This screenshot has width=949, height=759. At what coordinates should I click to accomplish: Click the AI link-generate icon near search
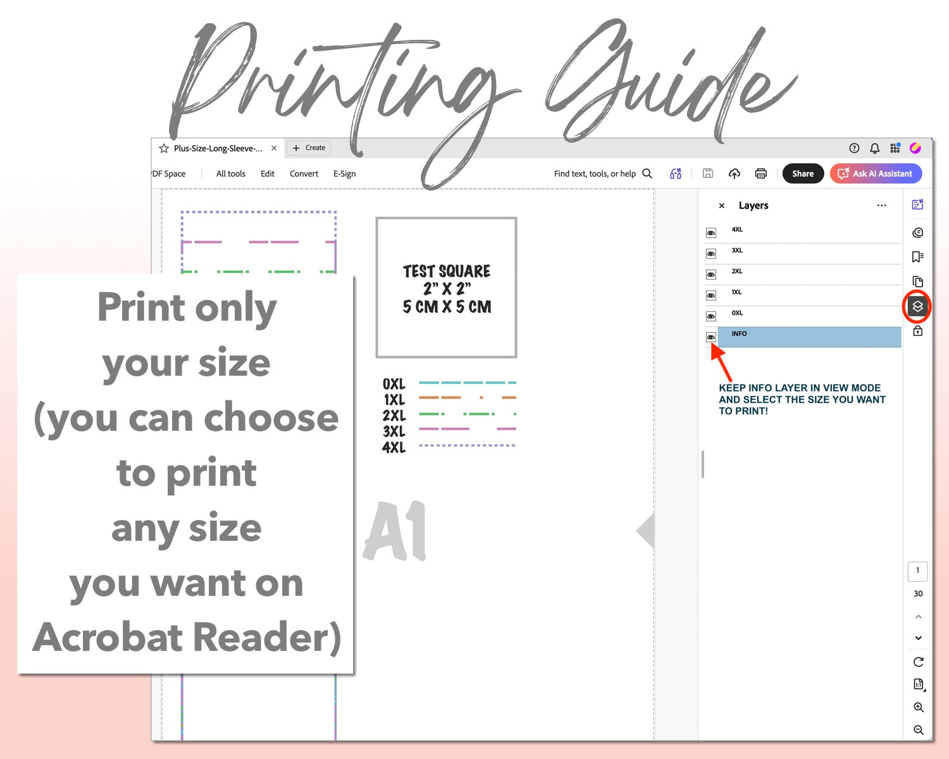(x=676, y=173)
